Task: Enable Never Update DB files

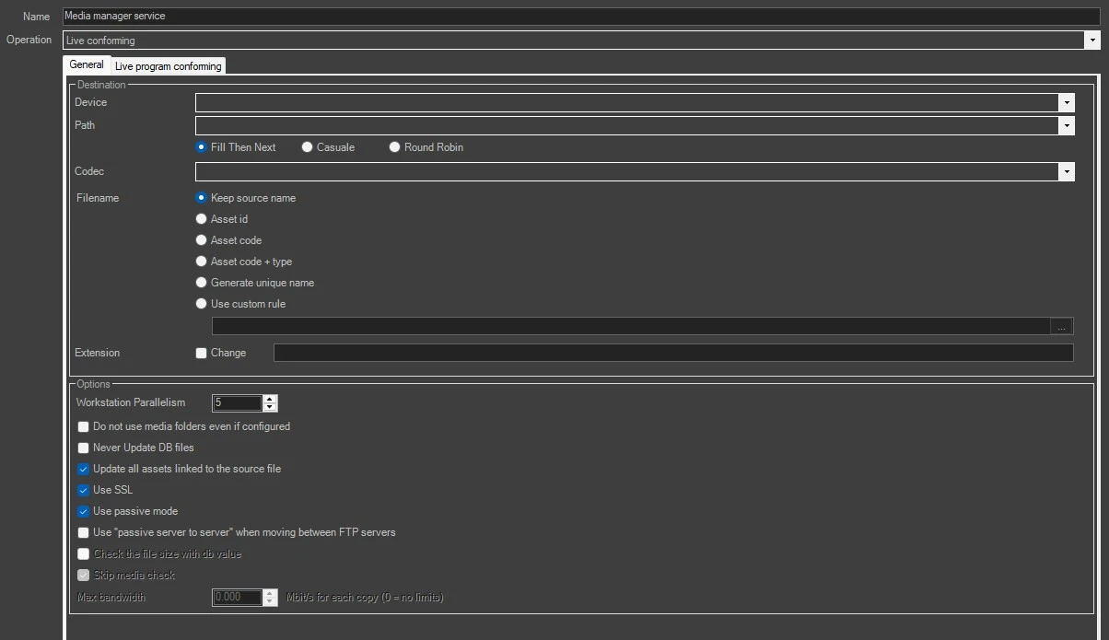Action: click(x=84, y=448)
